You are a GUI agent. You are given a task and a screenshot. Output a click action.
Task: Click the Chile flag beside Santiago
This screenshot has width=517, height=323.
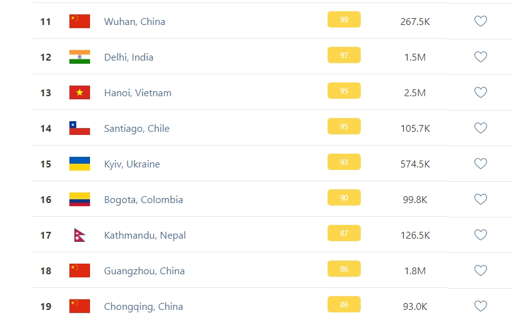pyautogui.click(x=79, y=128)
